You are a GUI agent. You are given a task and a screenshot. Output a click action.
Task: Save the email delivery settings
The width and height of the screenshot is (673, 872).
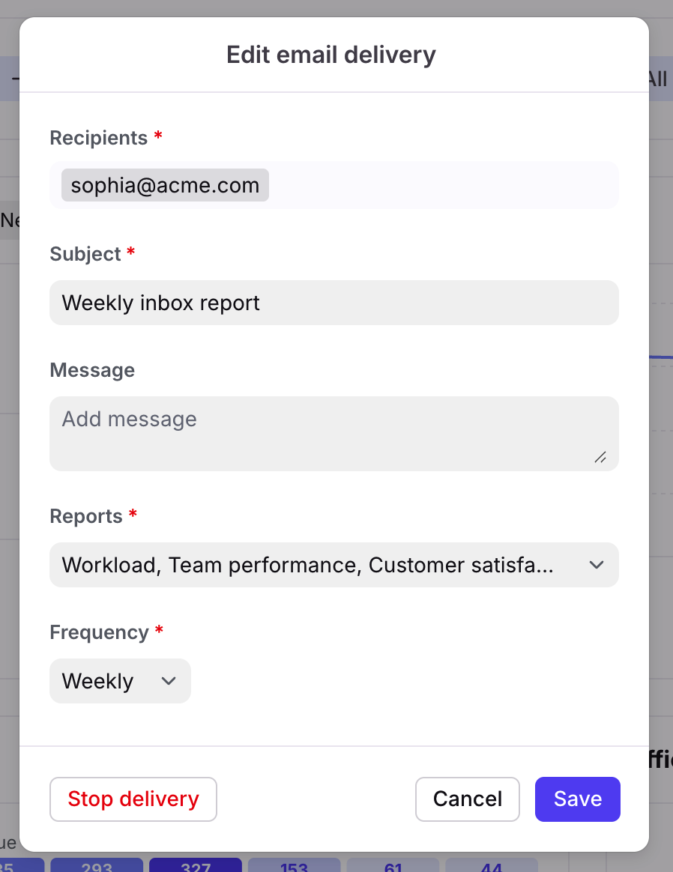[x=578, y=799]
